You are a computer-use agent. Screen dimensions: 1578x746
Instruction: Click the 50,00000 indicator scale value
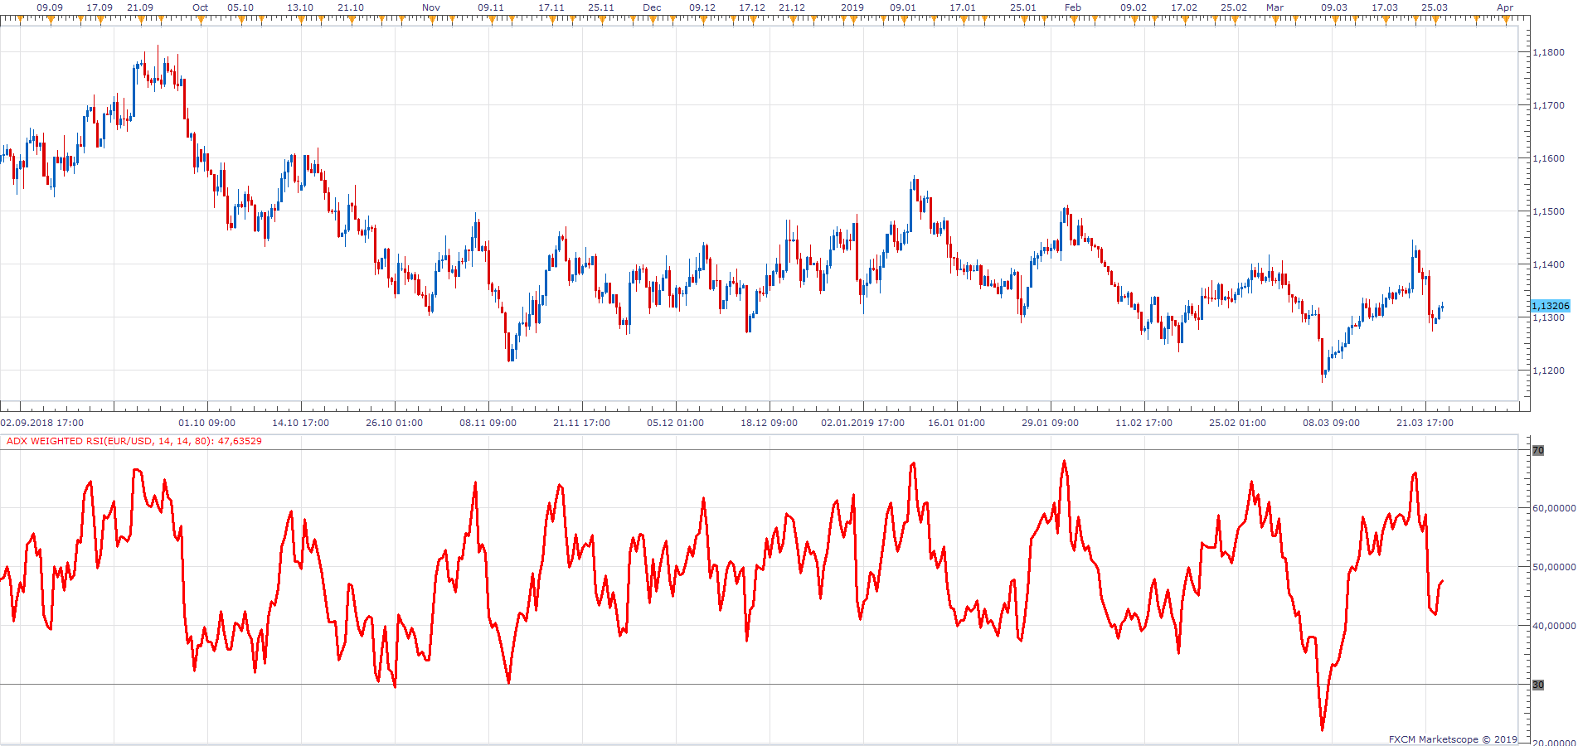[x=1554, y=567]
